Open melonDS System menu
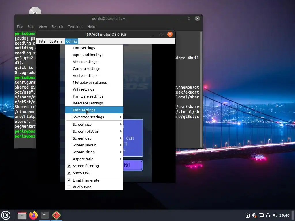This screenshot has width=295, height=221. [x=56, y=41]
